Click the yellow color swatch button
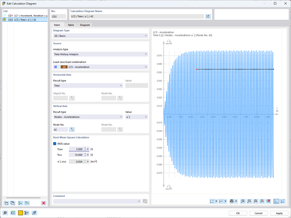Image resolution: width=291 pixels, height=218 pixels. click(x=20, y=213)
